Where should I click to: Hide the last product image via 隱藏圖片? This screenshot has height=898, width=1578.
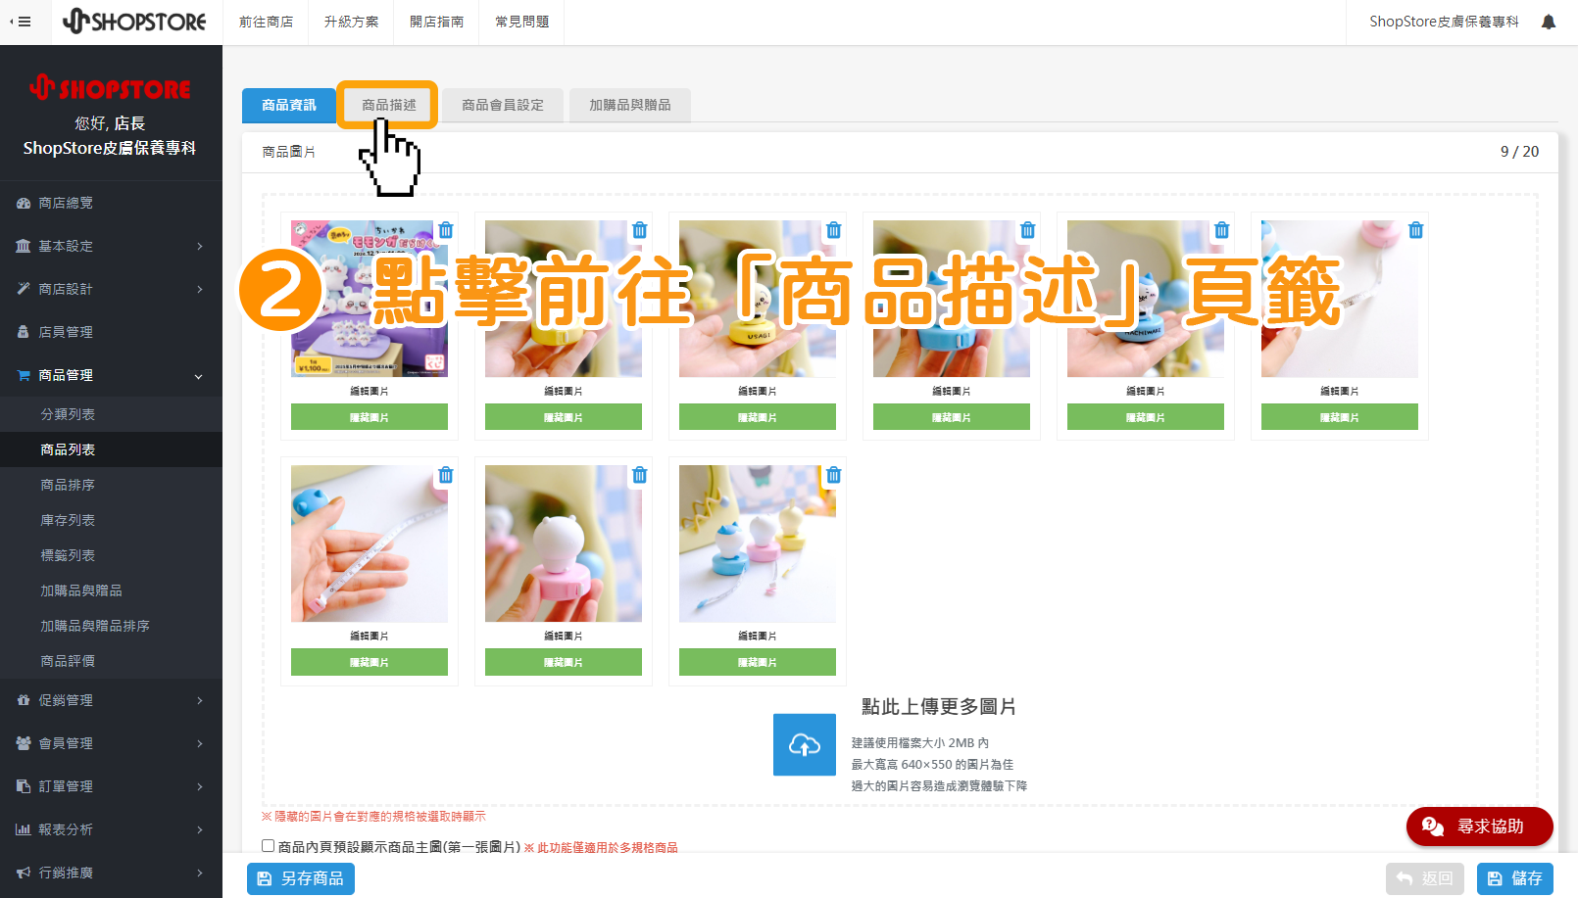click(757, 661)
